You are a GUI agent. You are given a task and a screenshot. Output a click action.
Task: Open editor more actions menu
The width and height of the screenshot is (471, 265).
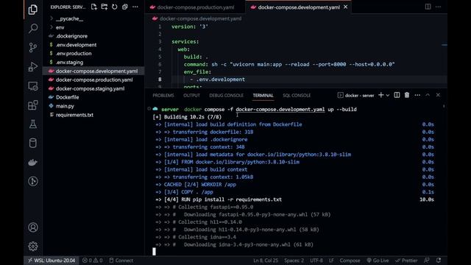coord(439,7)
